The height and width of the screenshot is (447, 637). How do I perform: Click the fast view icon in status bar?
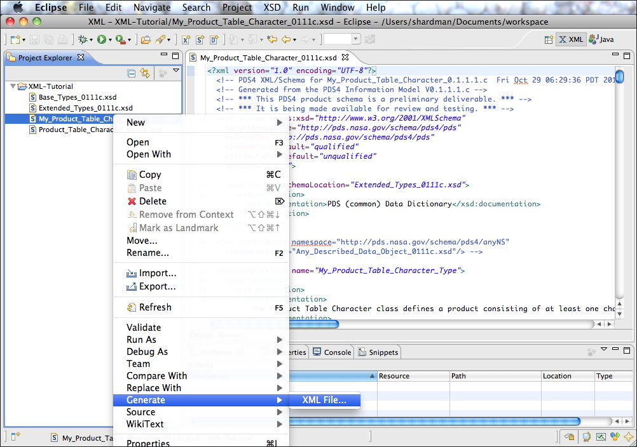(x=15, y=436)
